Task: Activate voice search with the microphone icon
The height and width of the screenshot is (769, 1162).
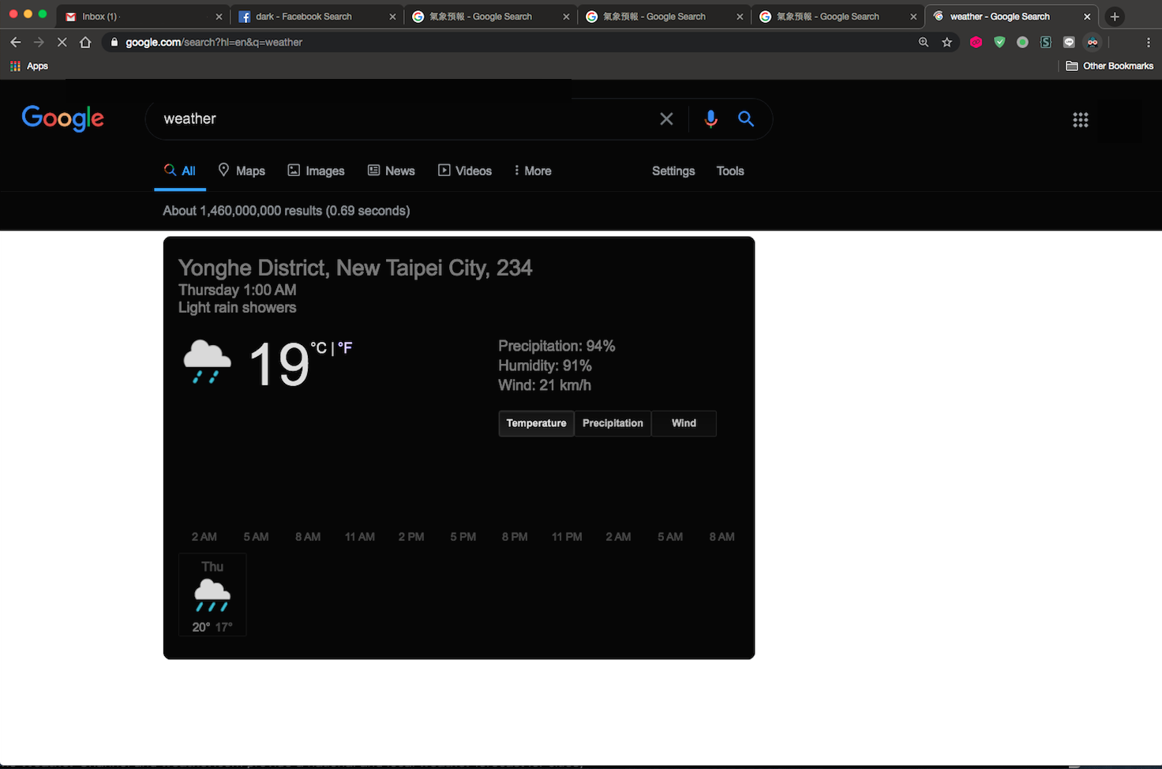Action: click(x=710, y=118)
